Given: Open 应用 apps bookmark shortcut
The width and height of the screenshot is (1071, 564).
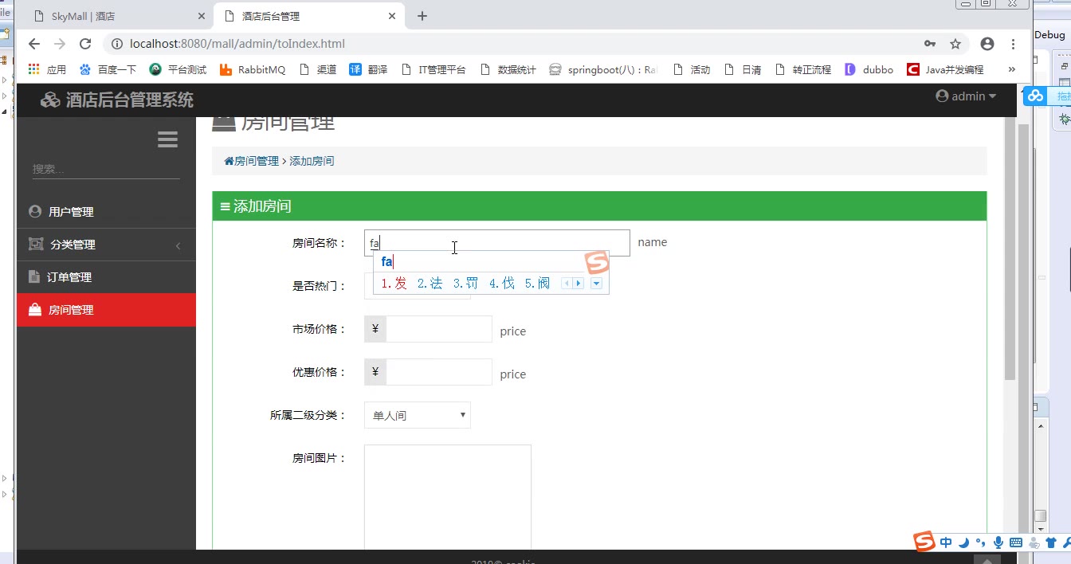Looking at the screenshot, I should (47, 69).
